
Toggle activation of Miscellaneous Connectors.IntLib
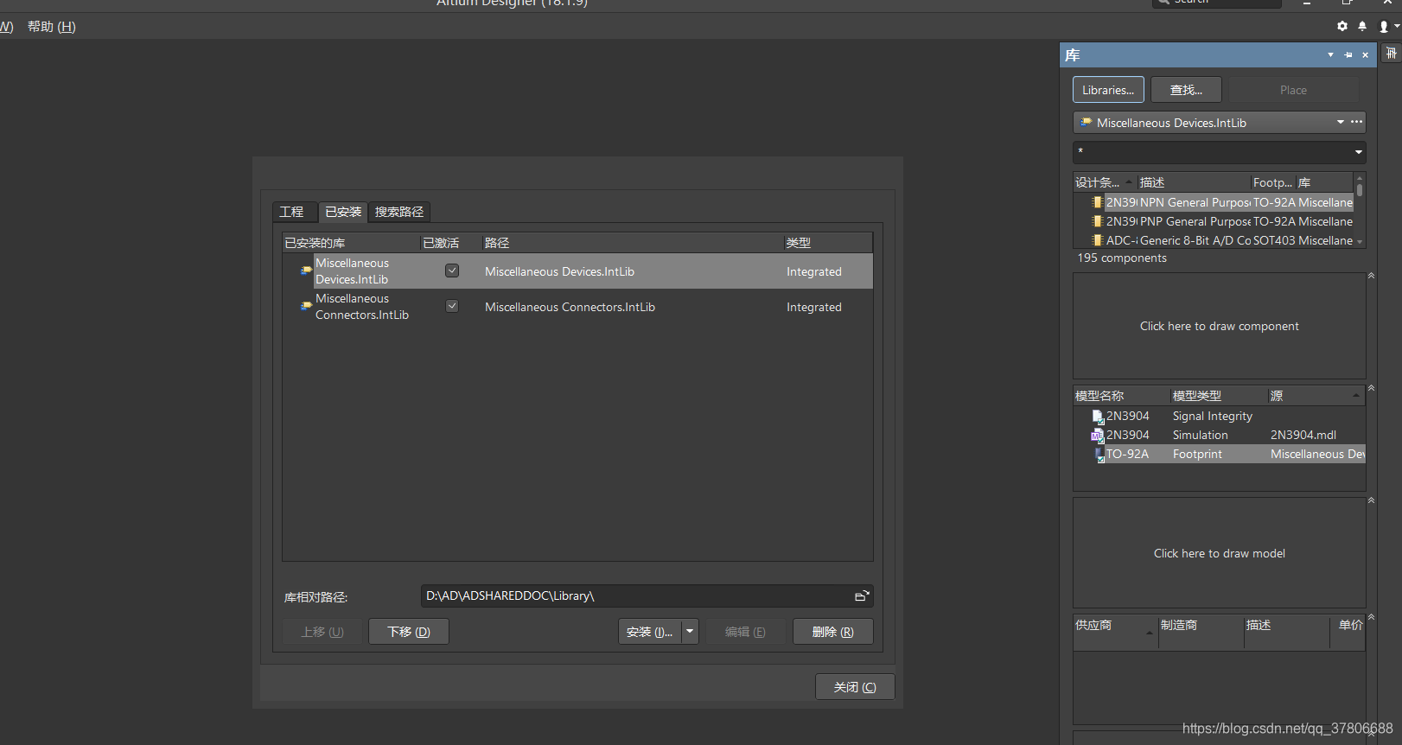[x=452, y=306]
